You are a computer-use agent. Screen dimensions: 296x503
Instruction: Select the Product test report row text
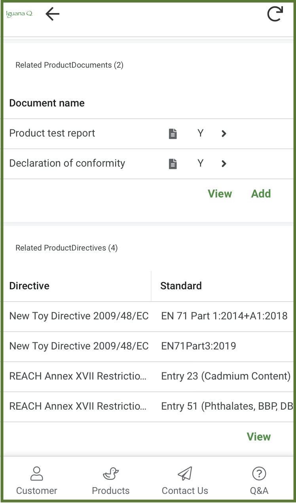(x=52, y=133)
